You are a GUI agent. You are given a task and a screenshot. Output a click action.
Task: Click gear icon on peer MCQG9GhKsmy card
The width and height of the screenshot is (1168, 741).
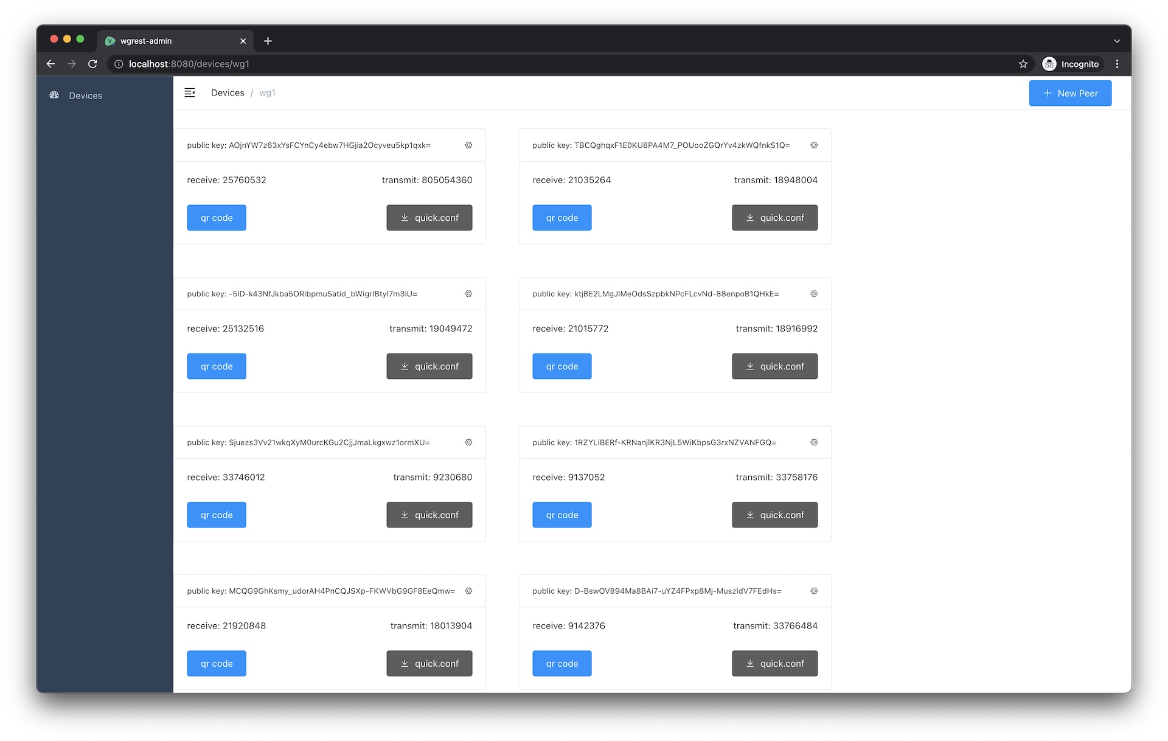click(x=468, y=591)
